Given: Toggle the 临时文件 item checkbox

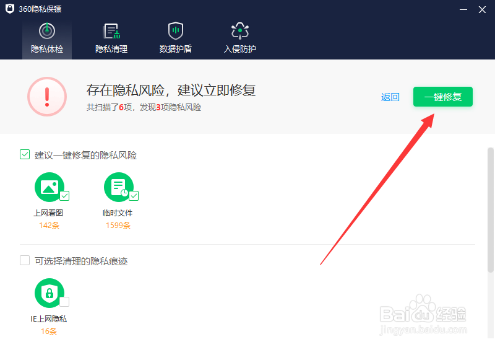Looking at the screenshot, I should click(134, 196).
